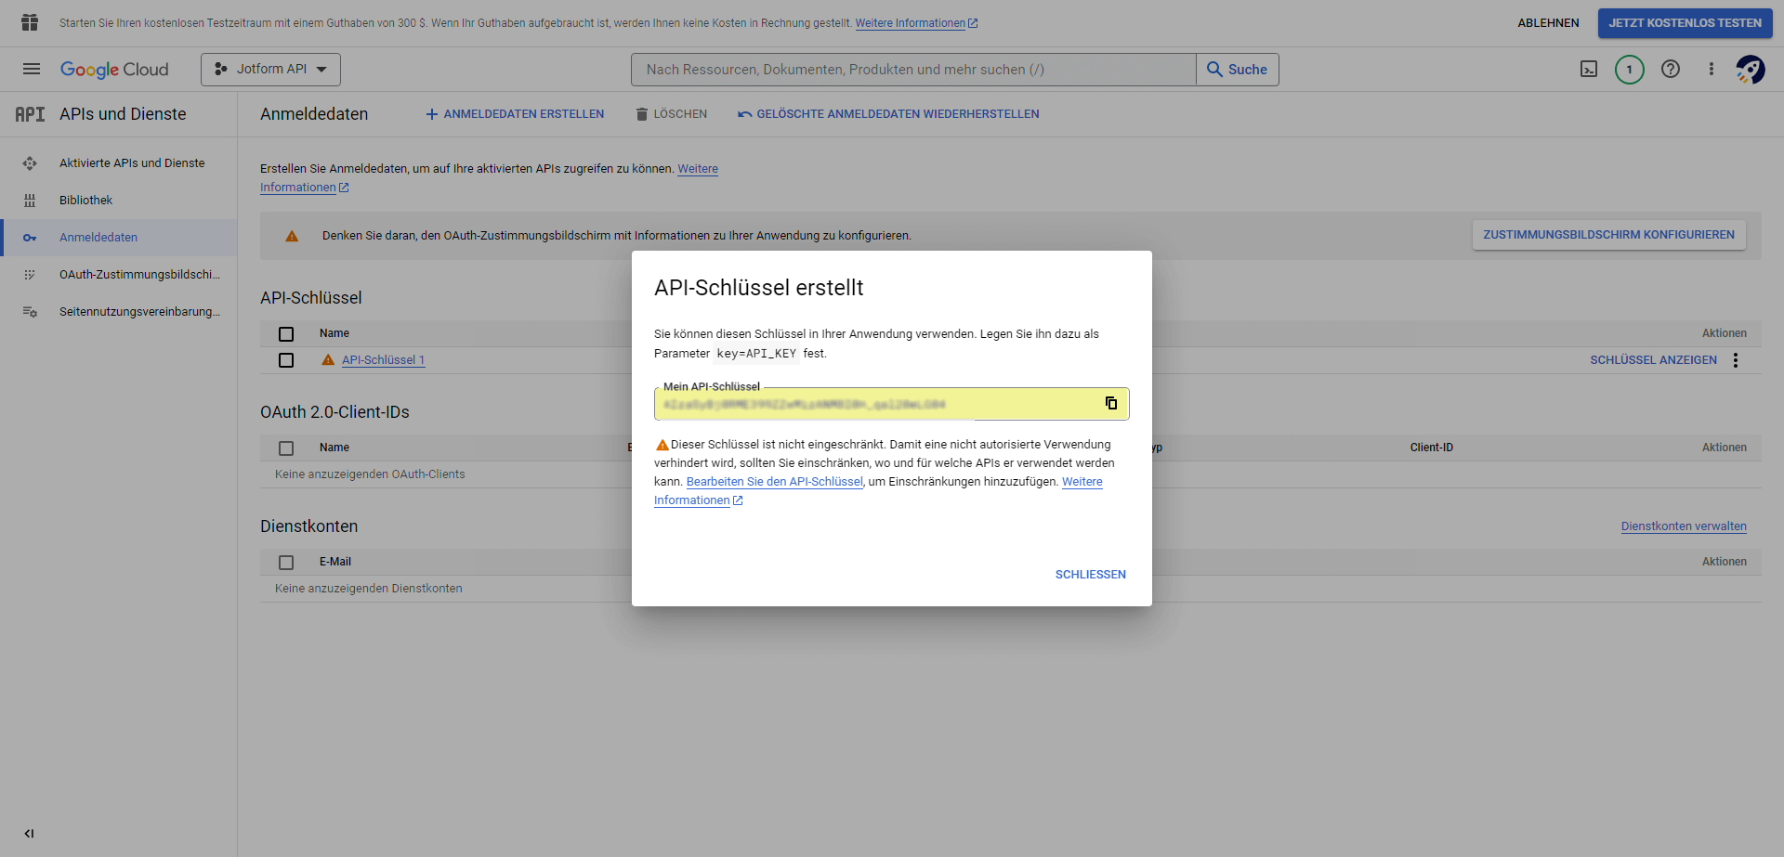Click the magnifier icon in Suche button
Image resolution: width=1784 pixels, height=857 pixels.
point(1214,69)
